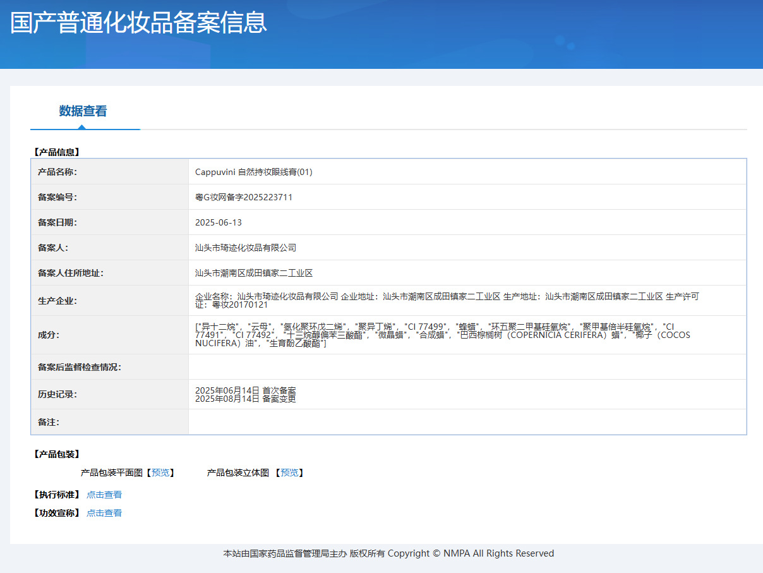Viewport: 763px width, 573px height.
Task: Click the 备案后监督检查情况 label cell
Action: 110,367
